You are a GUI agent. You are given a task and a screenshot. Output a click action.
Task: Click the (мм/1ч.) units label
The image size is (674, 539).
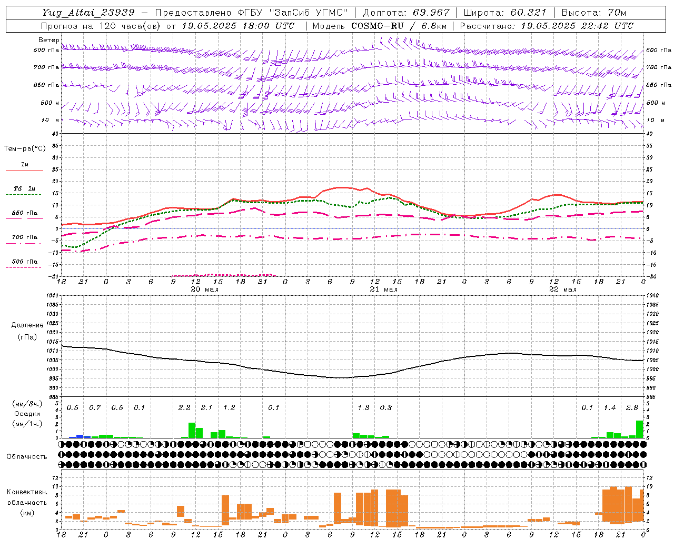tap(27, 424)
